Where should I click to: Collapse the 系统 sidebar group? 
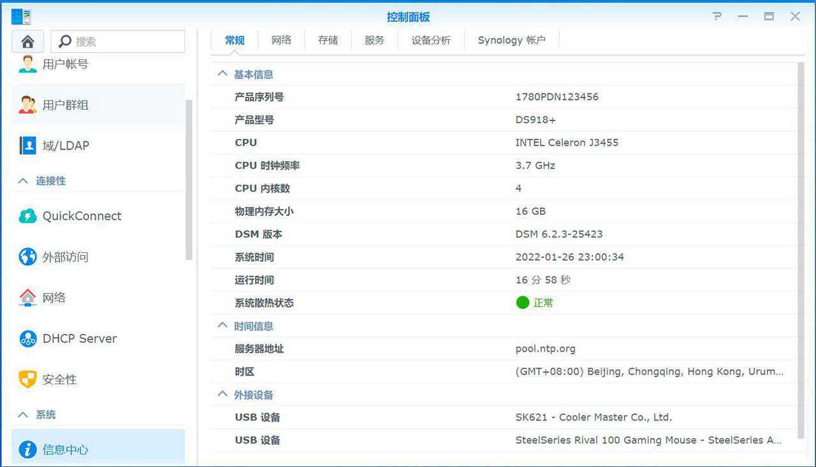pyautogui.click(x=24, y=415)
